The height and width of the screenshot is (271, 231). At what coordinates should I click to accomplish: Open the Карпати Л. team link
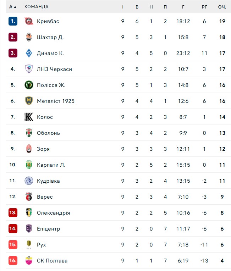click(51, 165)
